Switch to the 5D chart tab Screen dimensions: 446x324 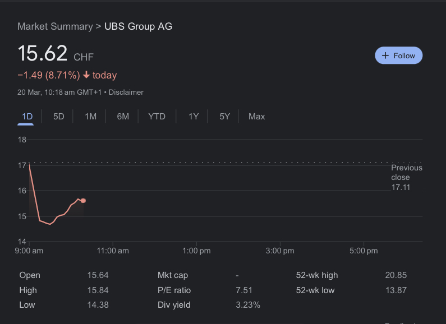point(59,117)
